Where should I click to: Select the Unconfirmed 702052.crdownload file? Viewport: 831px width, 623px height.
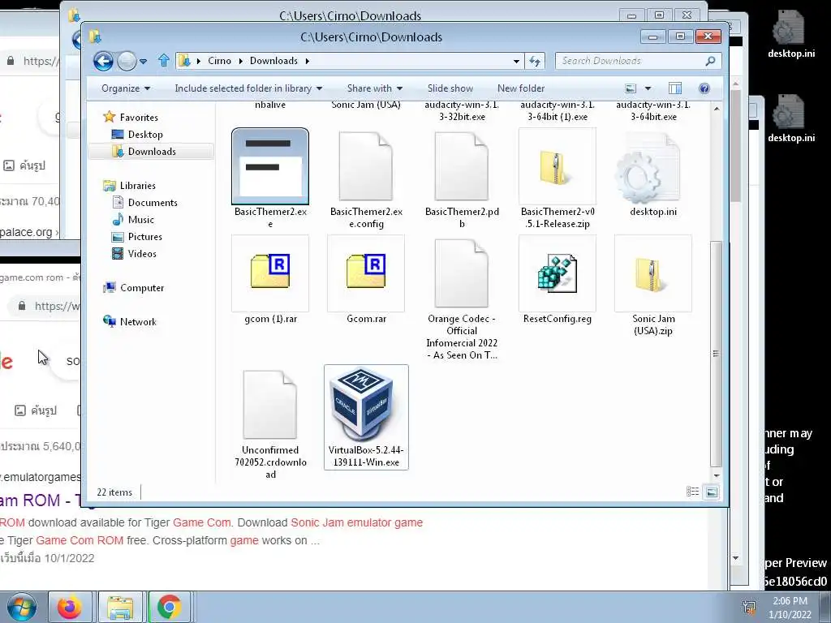270,423
